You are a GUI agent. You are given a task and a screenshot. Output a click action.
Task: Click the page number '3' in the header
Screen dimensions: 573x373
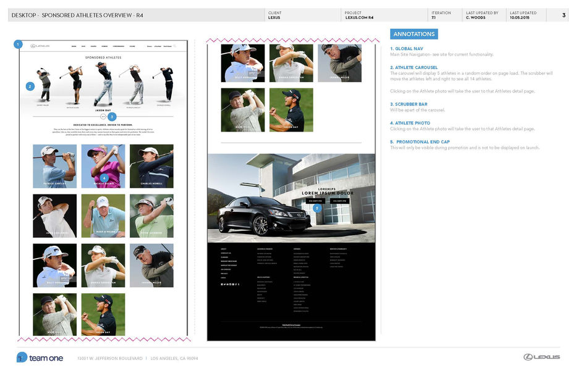(564, 15)
